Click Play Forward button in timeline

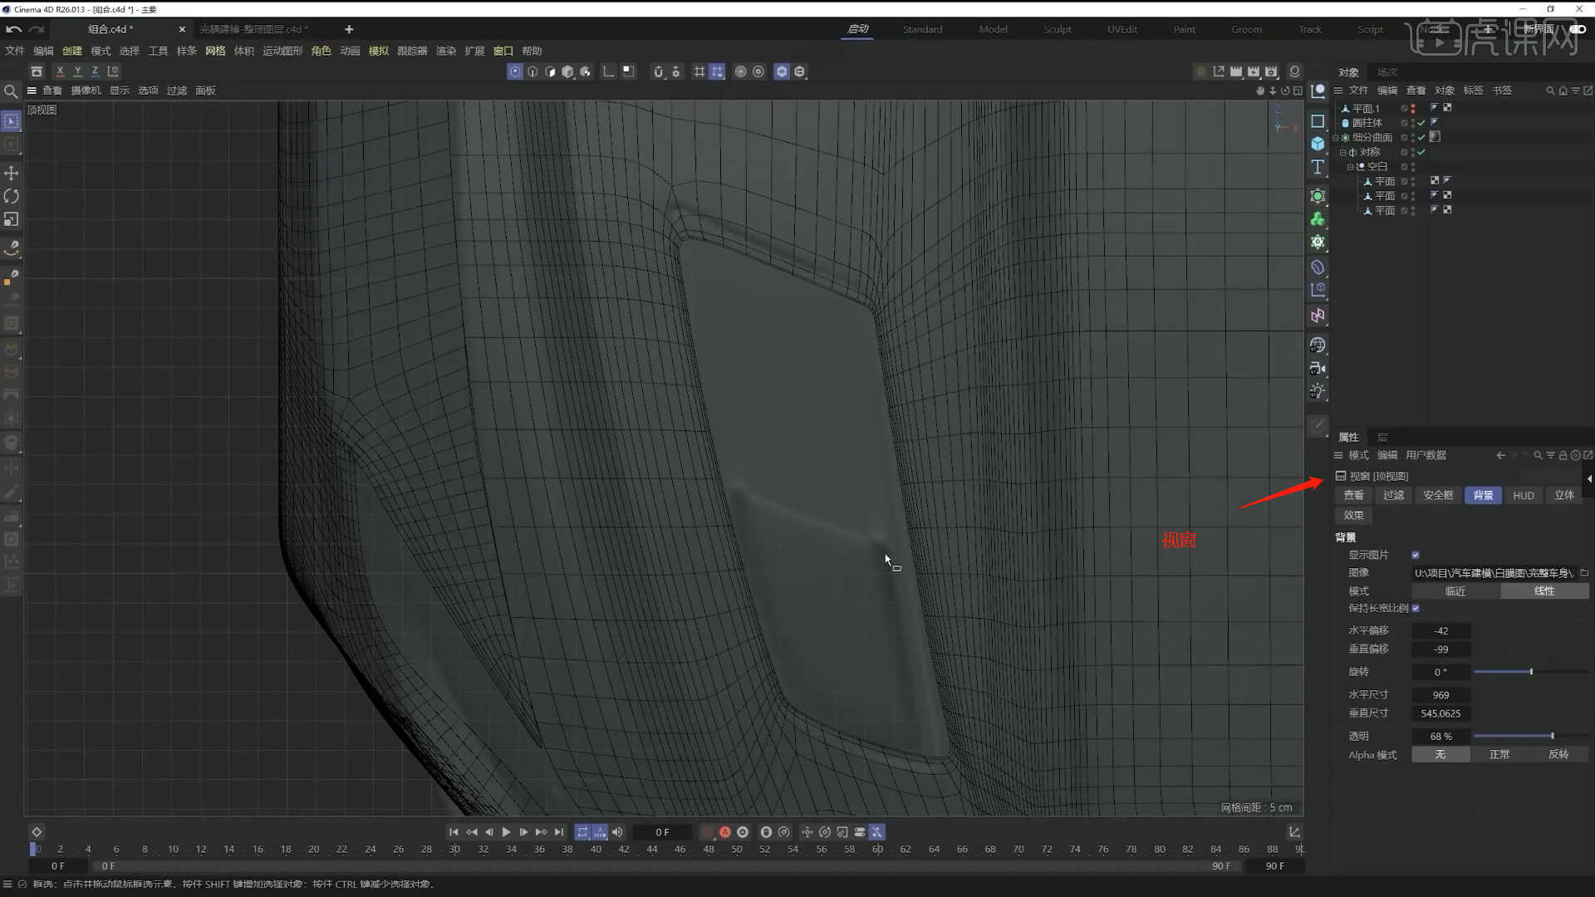click(506, 832)
